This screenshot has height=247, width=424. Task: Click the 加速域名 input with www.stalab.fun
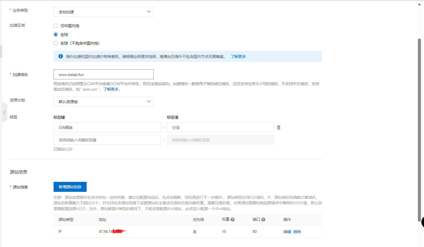tap(103, 75)
